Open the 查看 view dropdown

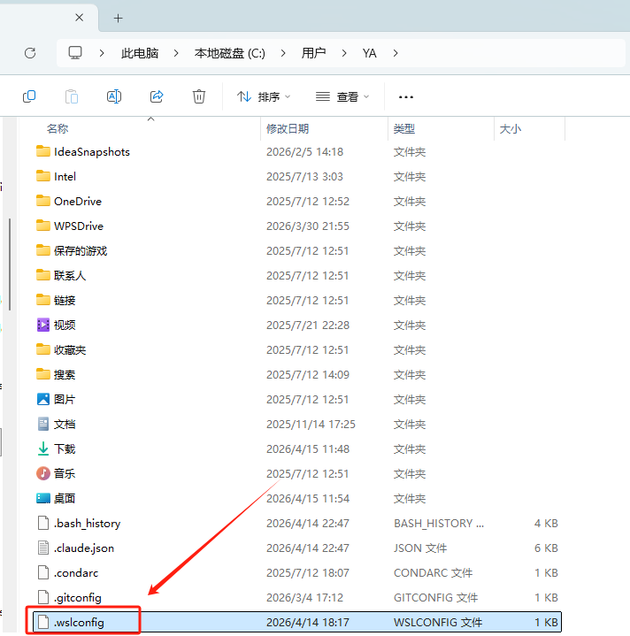342,97
